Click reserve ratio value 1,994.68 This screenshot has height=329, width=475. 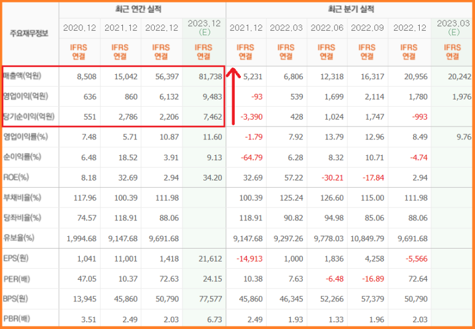point(82,239)
